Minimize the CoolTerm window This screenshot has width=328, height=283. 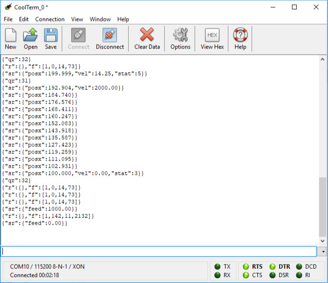(x=273, y=7)
